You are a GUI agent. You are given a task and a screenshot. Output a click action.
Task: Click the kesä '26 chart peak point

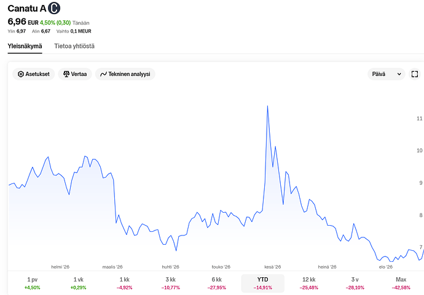(x=267, y=106)
